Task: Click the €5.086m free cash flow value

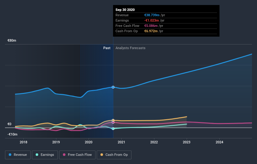Action: click(151, 26)
